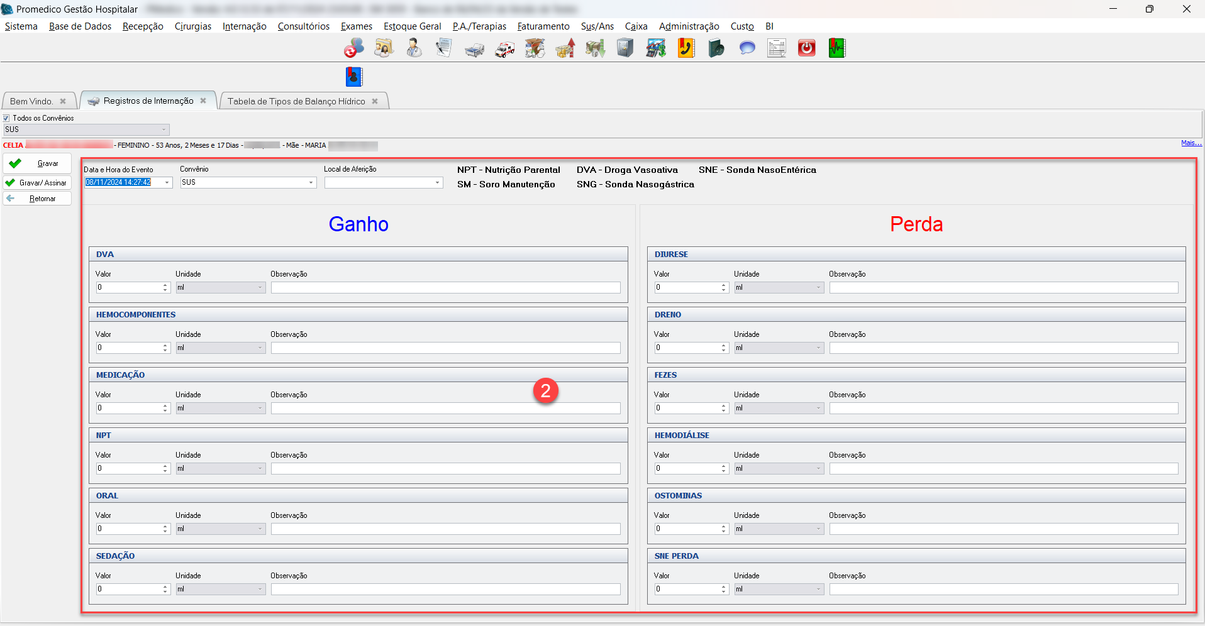Click the DIURESE Observação text field

(1003, 288)
